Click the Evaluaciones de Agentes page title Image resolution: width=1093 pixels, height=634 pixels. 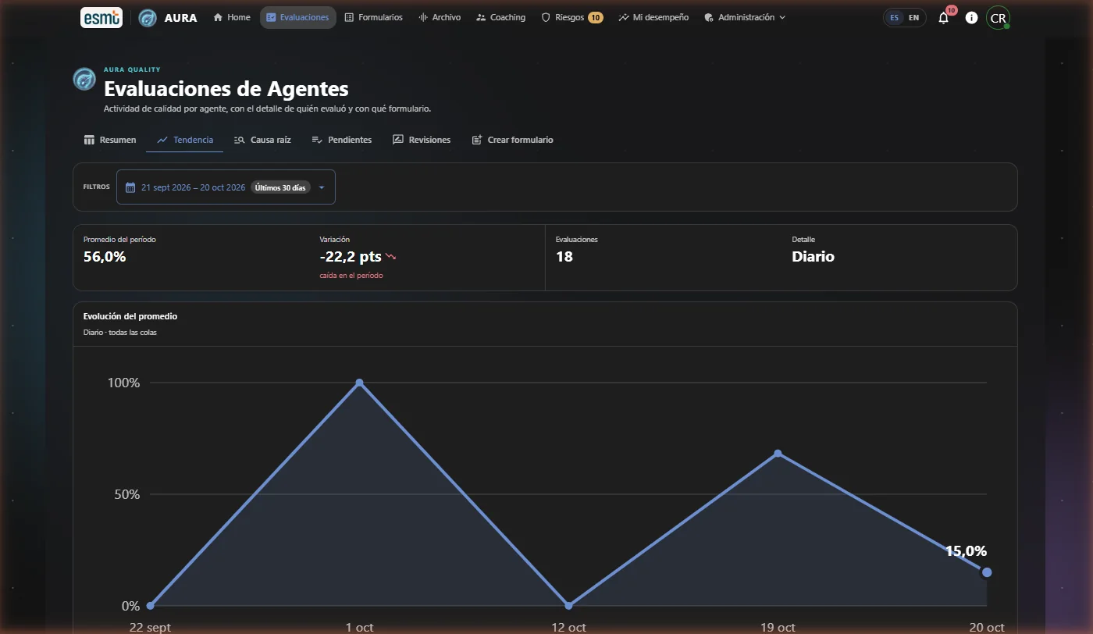(226, 88)
